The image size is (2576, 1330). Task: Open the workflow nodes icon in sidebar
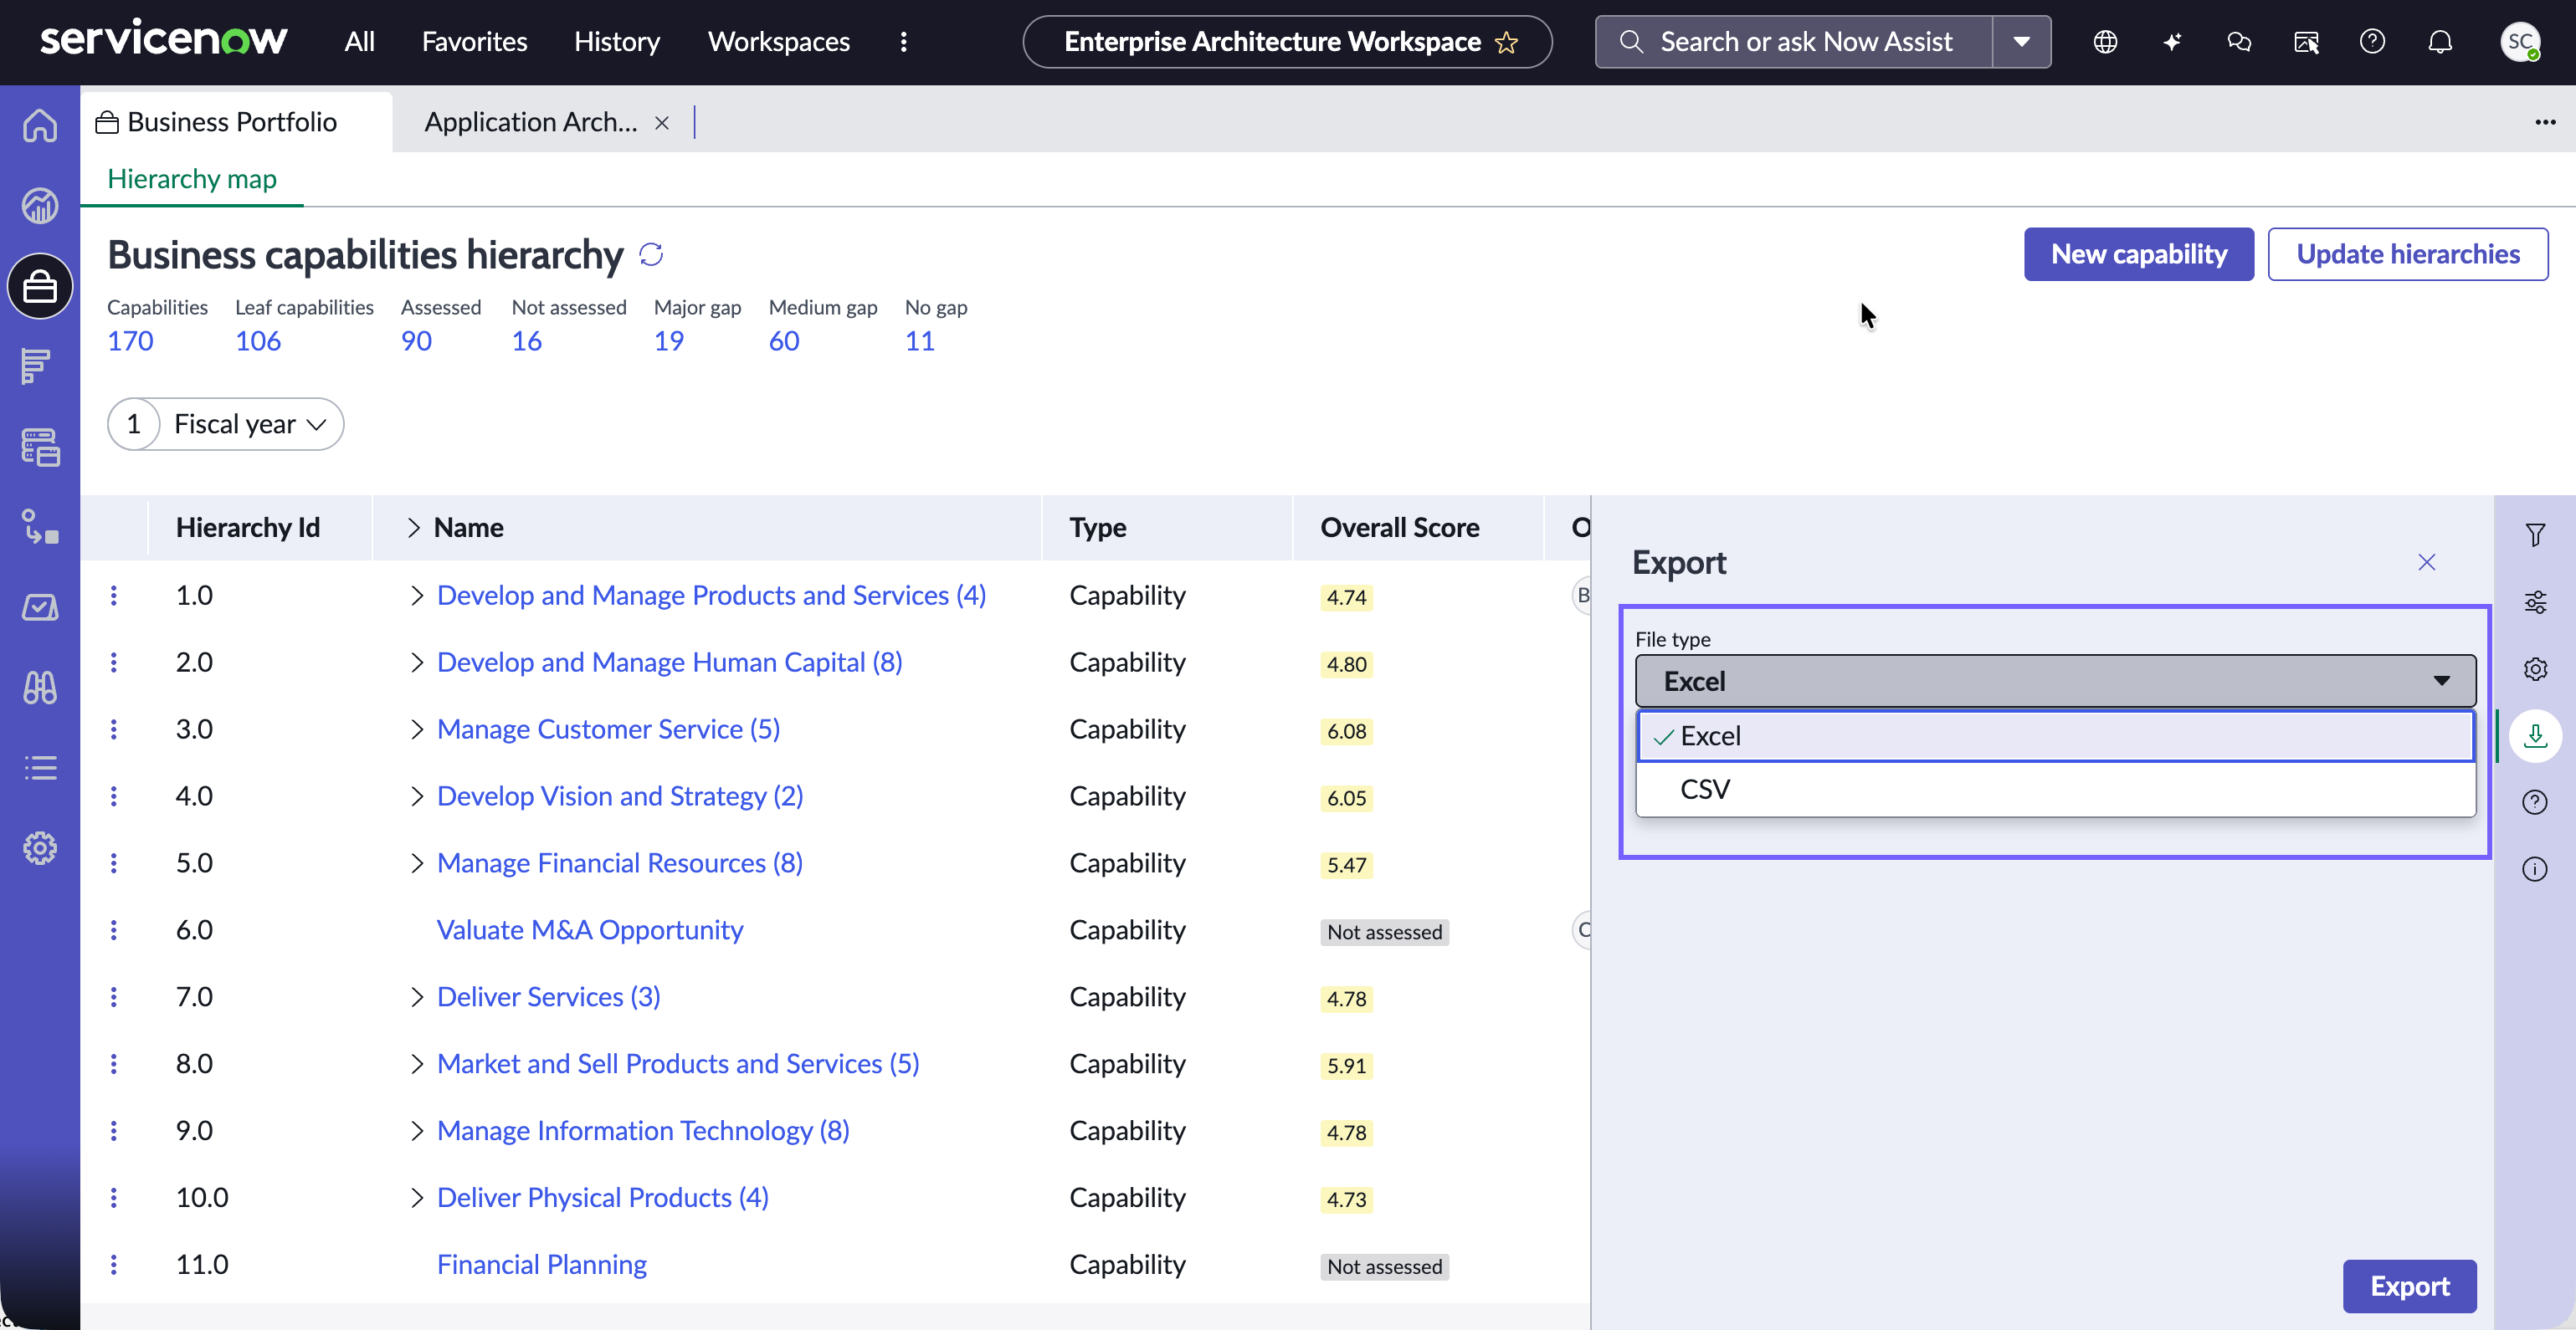click(40, 527)
